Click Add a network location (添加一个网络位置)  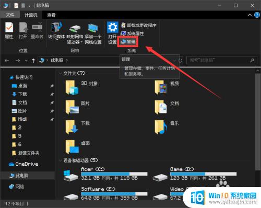pos(93,33)
